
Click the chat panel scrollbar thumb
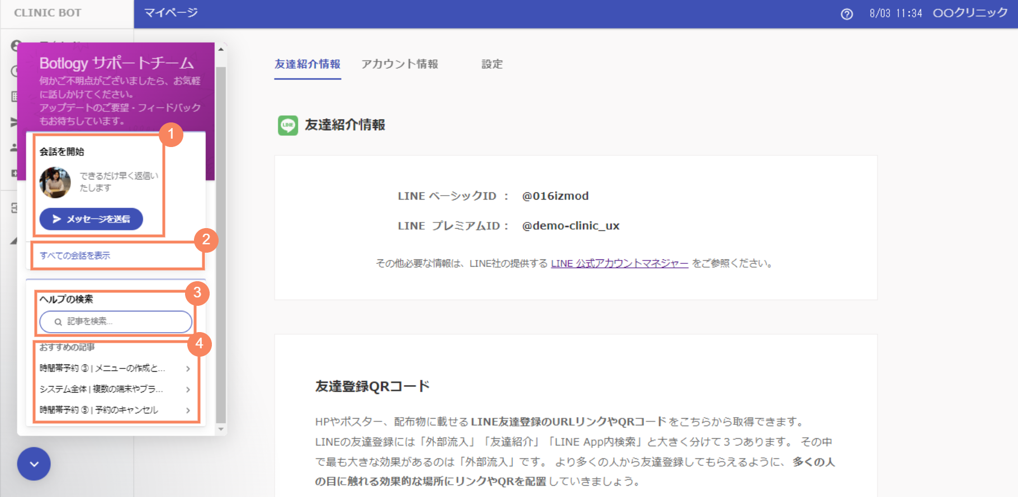point(221,244)
